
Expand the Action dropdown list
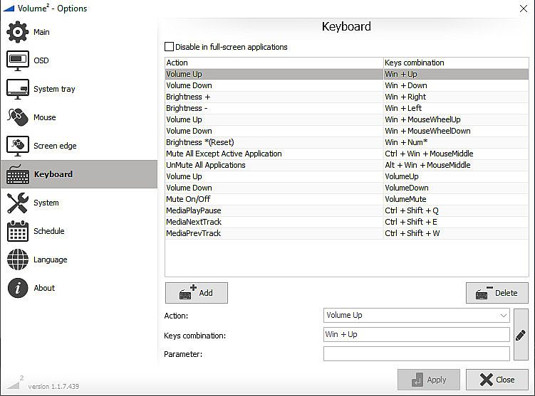point(503,315)
